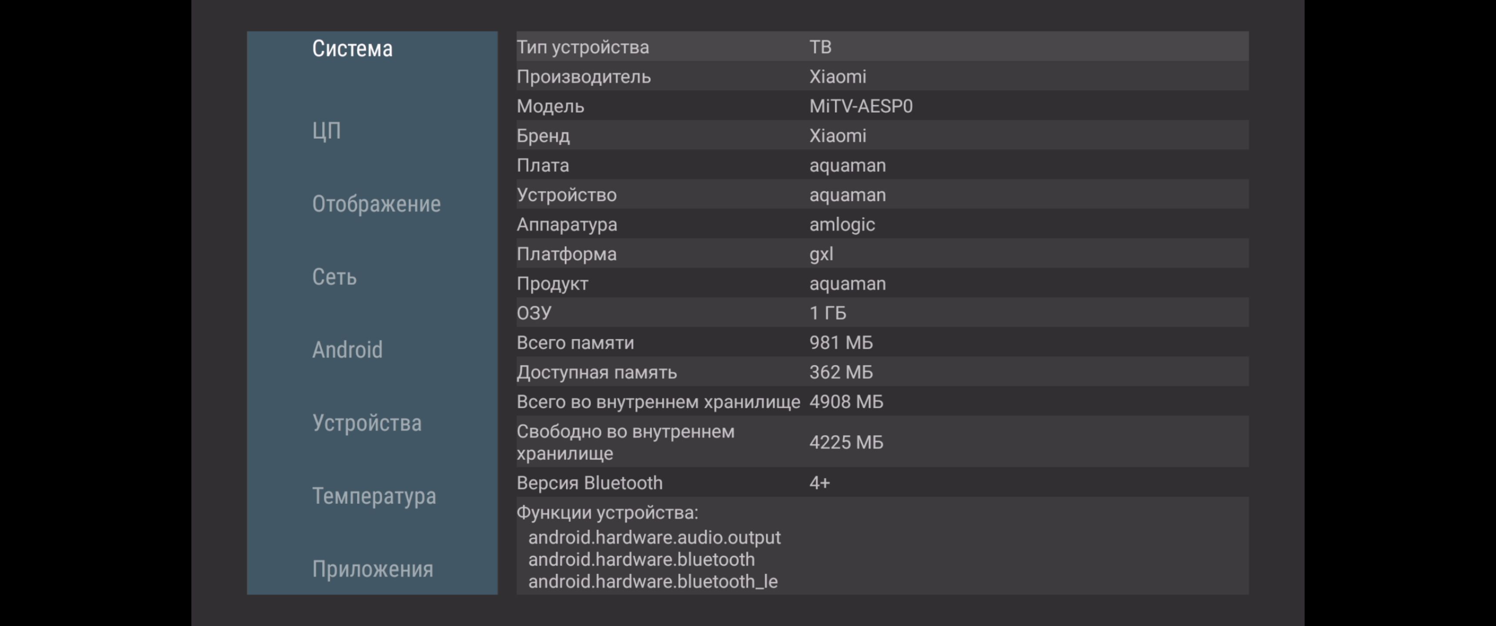
Task: Open the Приложения section
Action: click(373, 569)
